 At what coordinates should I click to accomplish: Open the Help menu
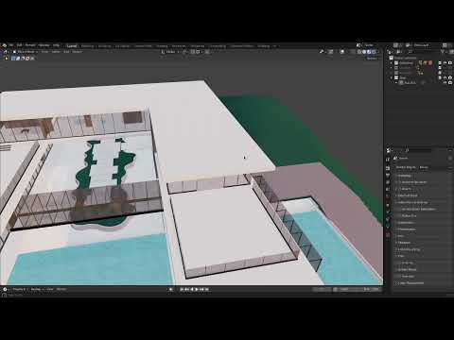point(56,45)
